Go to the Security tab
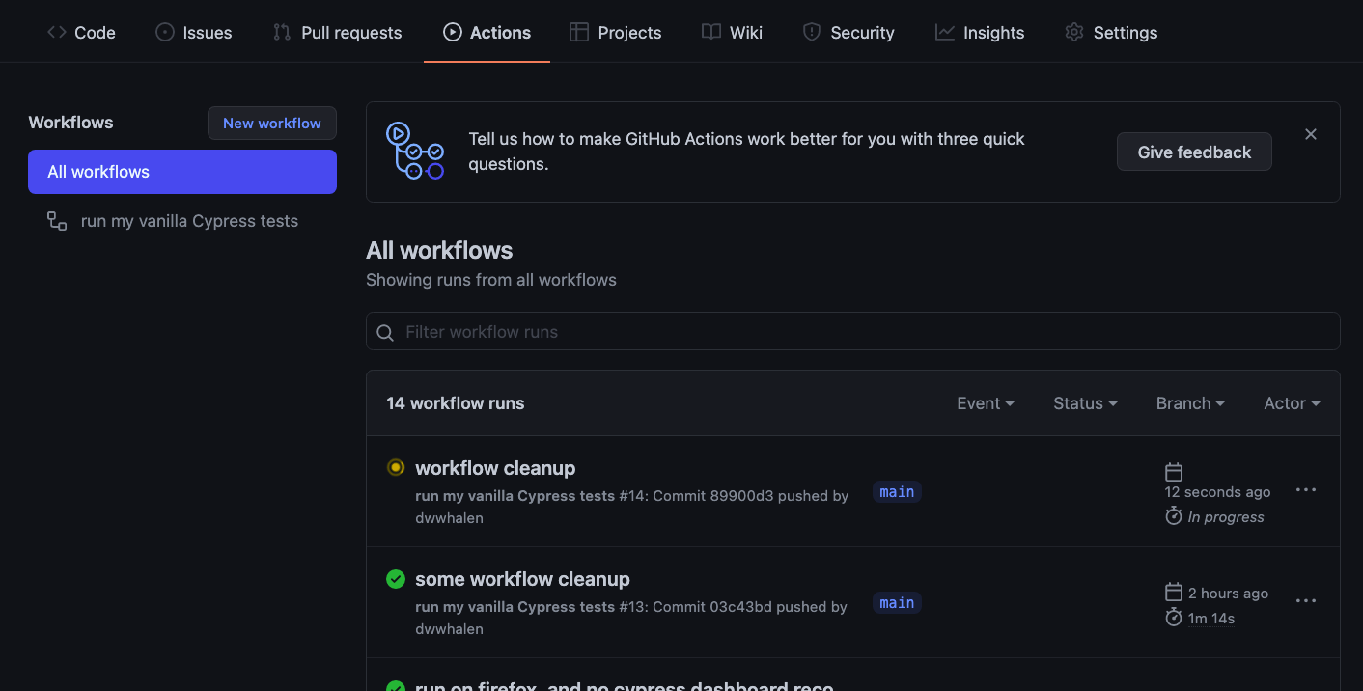This screenshot has height=691, width=1363. pyautogui.click(x=848, y=32)
